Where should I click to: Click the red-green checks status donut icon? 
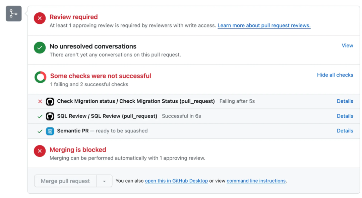tap(40, 77)
